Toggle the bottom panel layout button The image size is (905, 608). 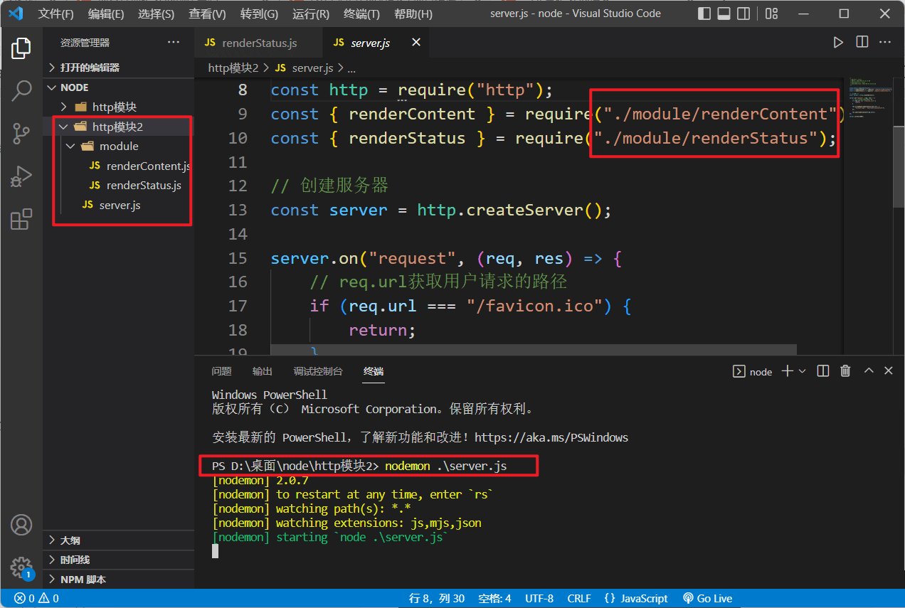pyautogui.click(x=724, y=14)
